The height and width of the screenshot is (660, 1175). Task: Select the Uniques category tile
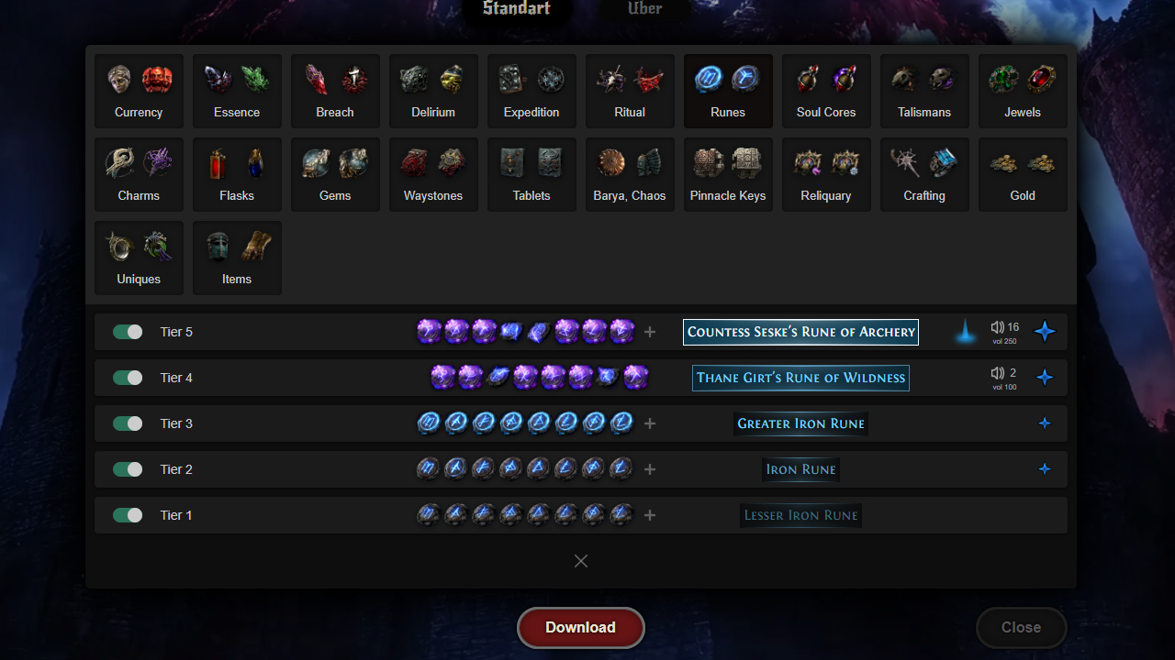[x=139, y=258]
